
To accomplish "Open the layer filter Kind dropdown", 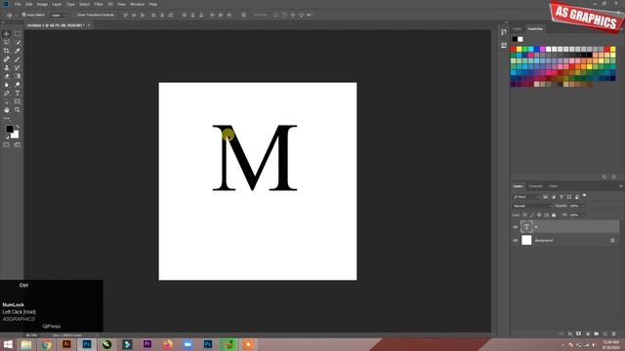I will [x=526, y=197].
